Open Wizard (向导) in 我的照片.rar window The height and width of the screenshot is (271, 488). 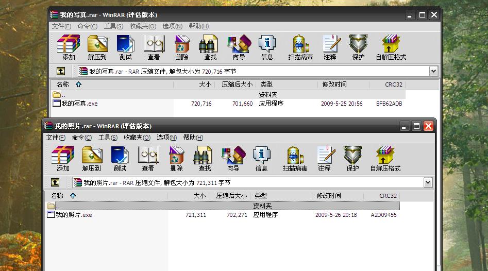point(233,159)
